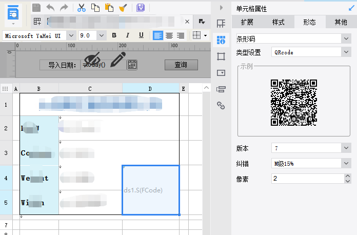
Task: Open the template tab list arrow
Action: click(x=202, y=22)
